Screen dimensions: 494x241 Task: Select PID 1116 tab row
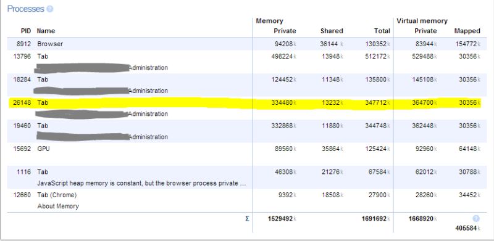24,172
